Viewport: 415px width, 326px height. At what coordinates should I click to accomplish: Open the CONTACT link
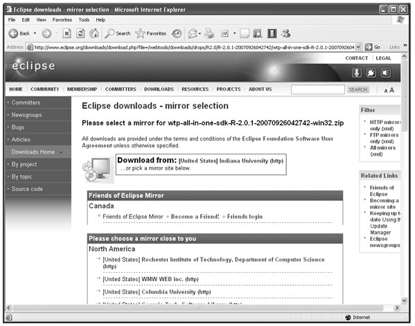click(357, 58)
